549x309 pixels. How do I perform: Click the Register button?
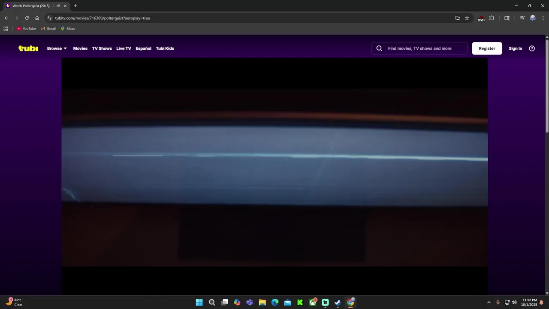coord(487,48)
